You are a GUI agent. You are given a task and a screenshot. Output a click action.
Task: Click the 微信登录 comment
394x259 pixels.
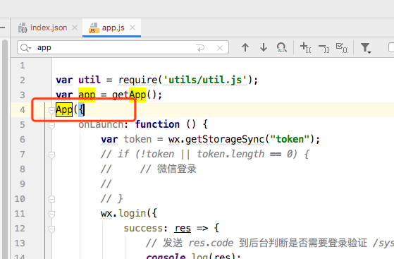pyautogui.click(x=177, y=169)
